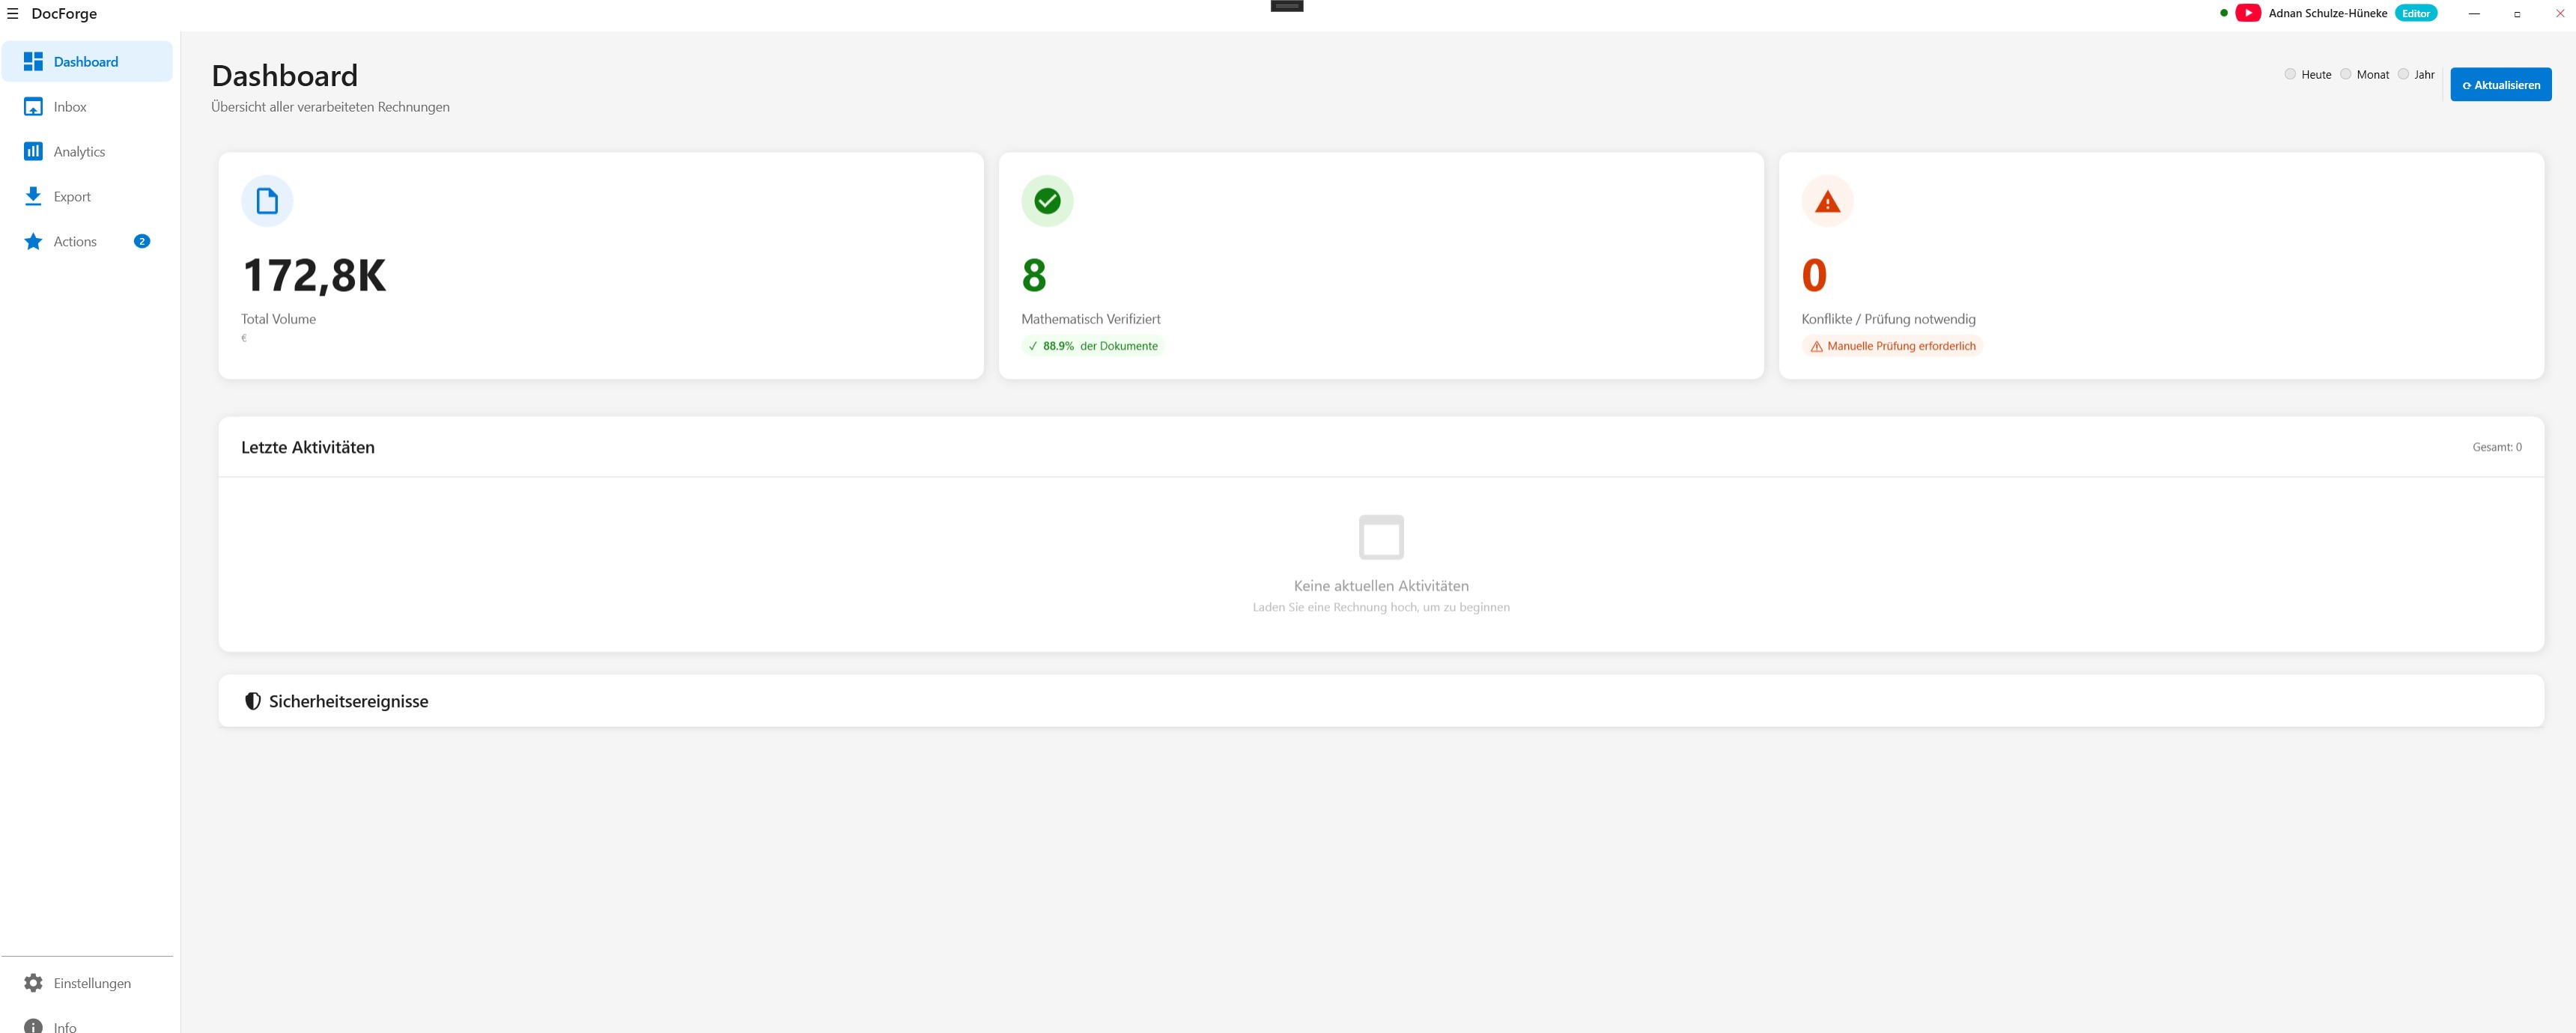Viewport: 2576px width, 1033px height.
Task: Minimize the DocForge window
Action: (2474, 13)
